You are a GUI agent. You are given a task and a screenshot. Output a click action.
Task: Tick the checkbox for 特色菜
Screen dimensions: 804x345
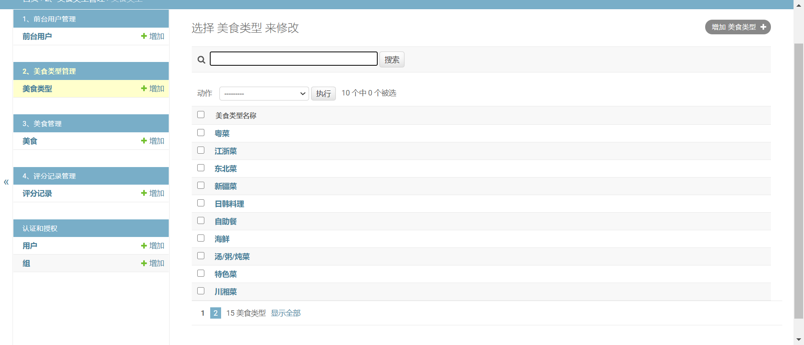tap(201, 273)
